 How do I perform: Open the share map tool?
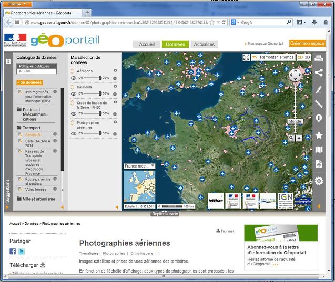319,73
